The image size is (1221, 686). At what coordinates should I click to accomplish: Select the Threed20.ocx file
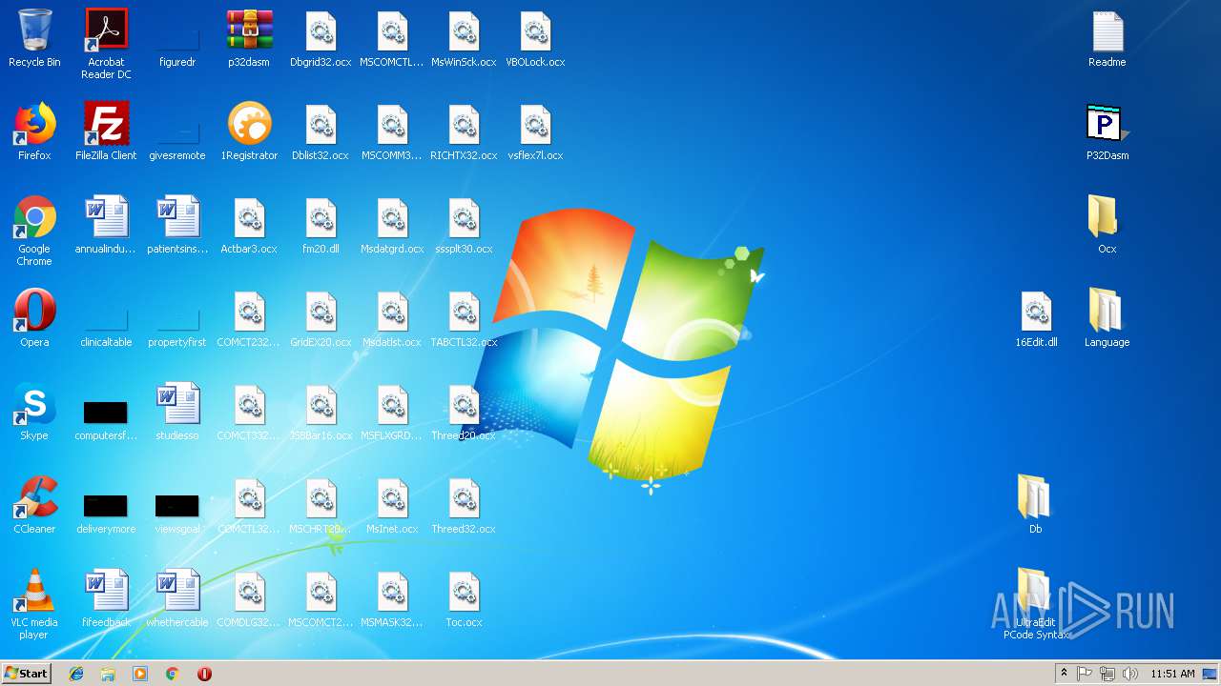point(464,405)
